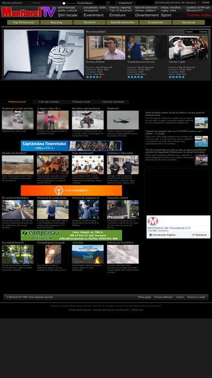The width and height of the screenshot is (212, 378).
Task: Rate Salvați Copiii video with stars
Action: tap(176, 77)
